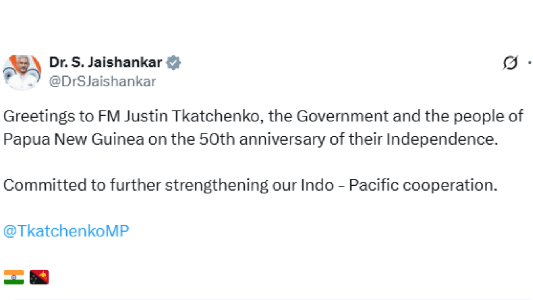This screenshot has height=300, width=533.
Task: Select the flag emoji pair below the tweet
Action: tap(26, 276)
